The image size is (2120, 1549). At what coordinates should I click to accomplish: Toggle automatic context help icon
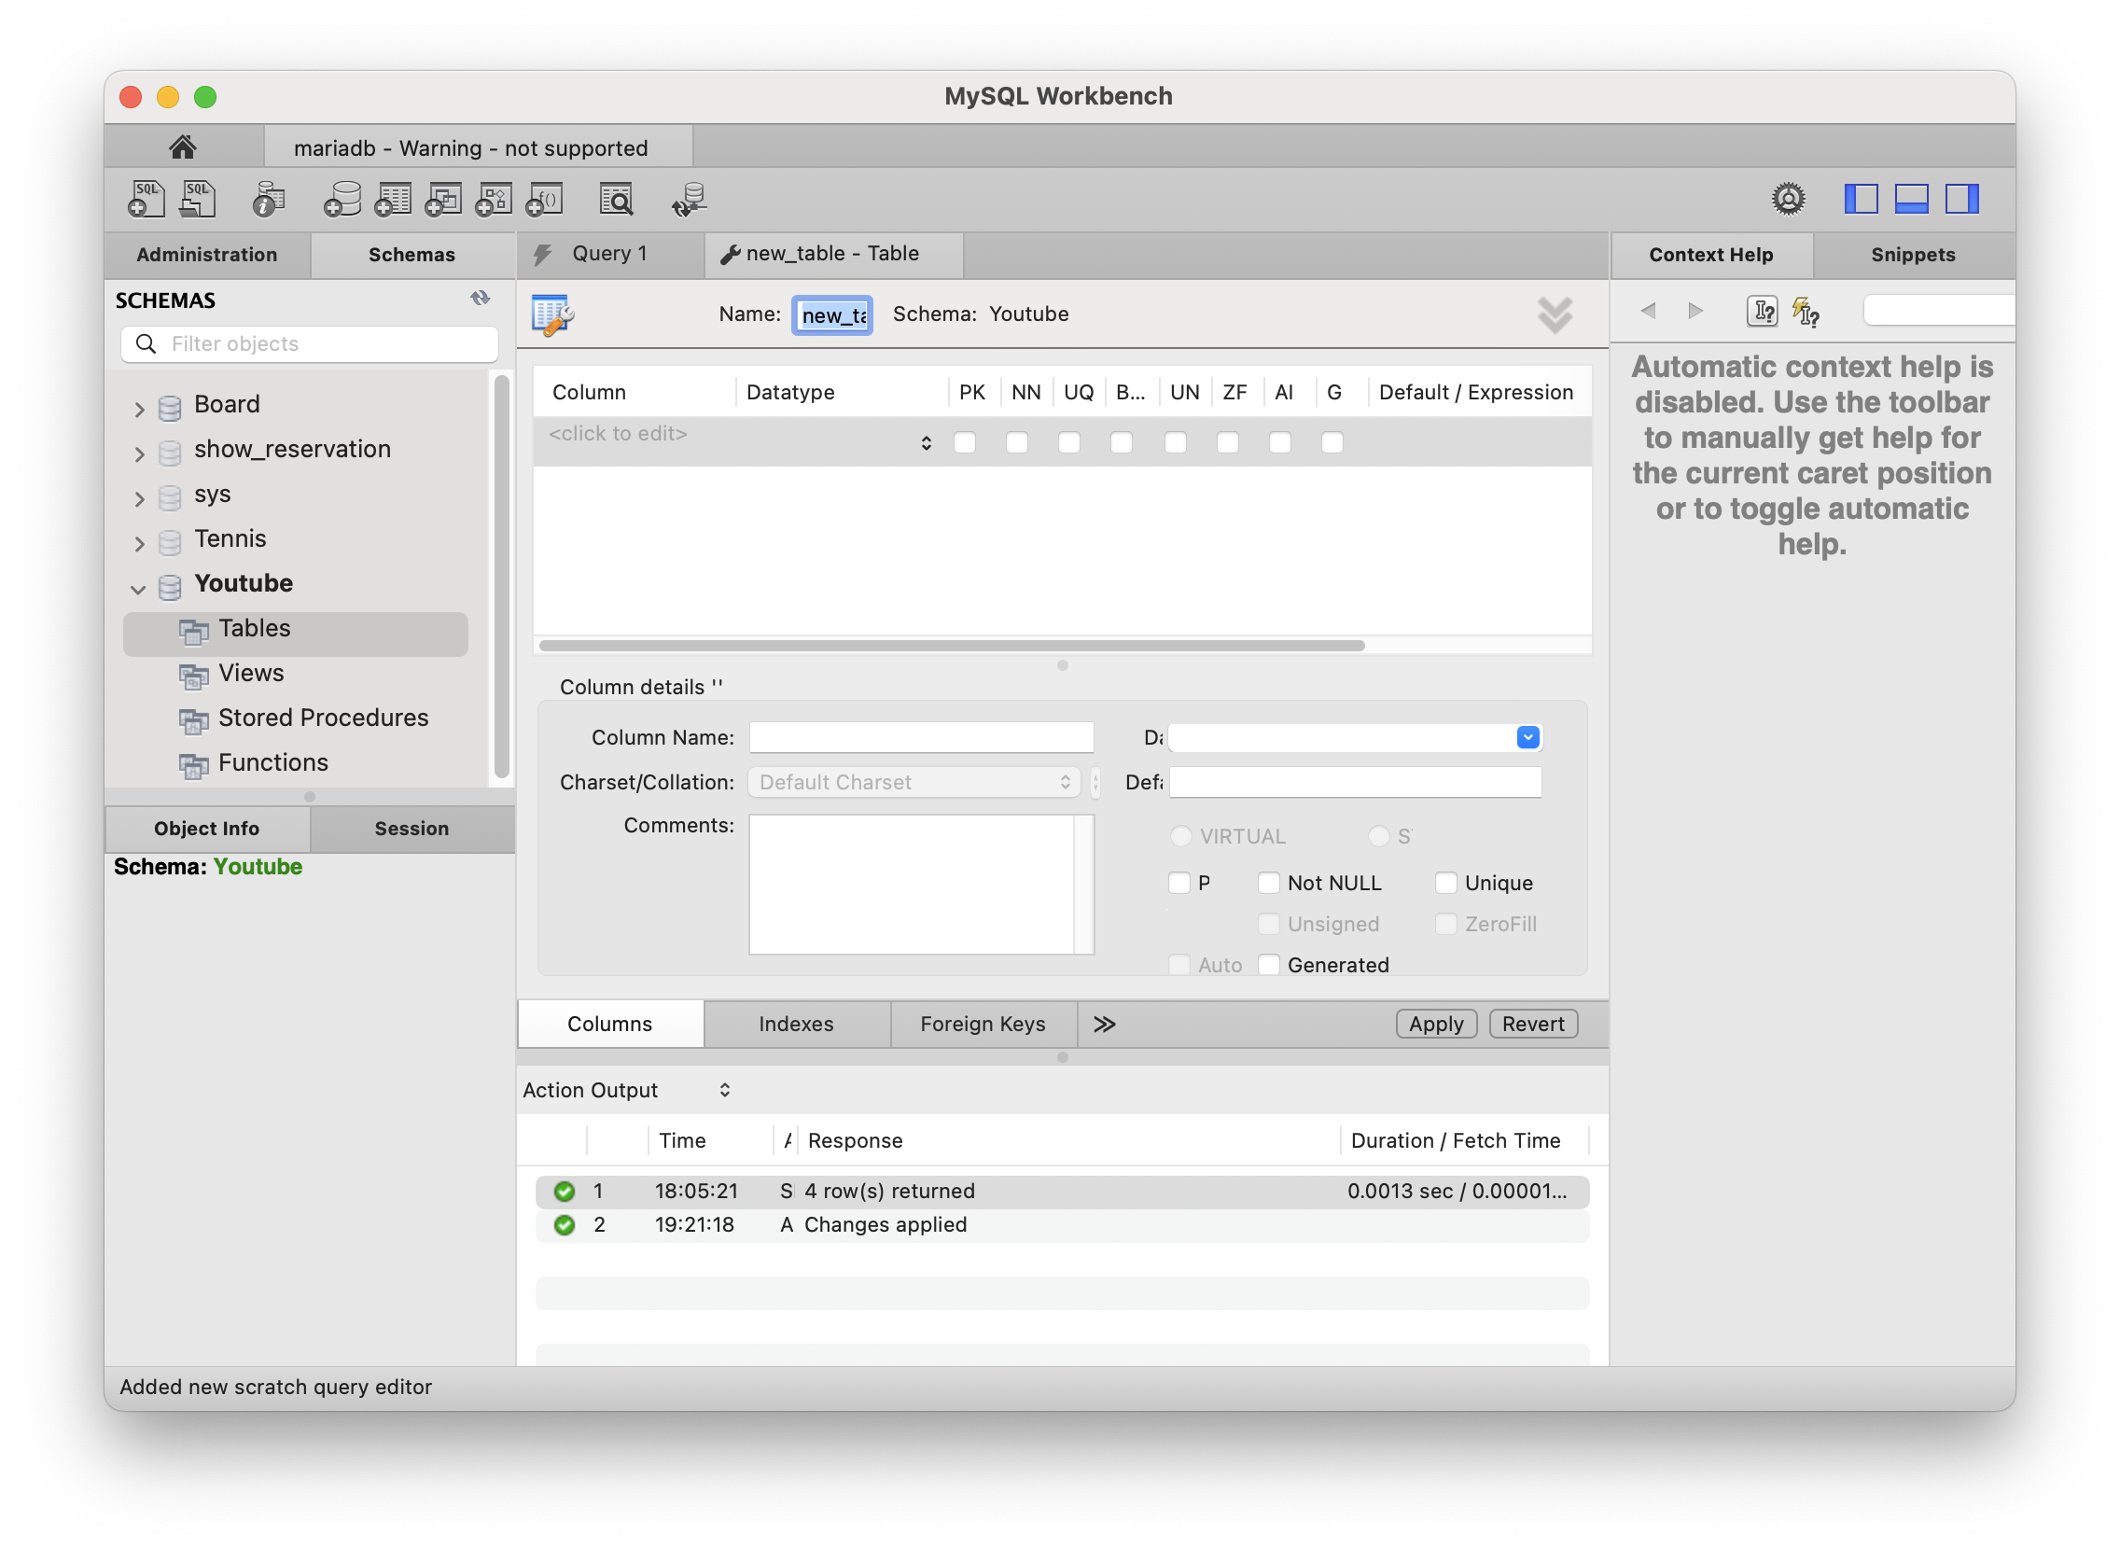[1806, 311]
